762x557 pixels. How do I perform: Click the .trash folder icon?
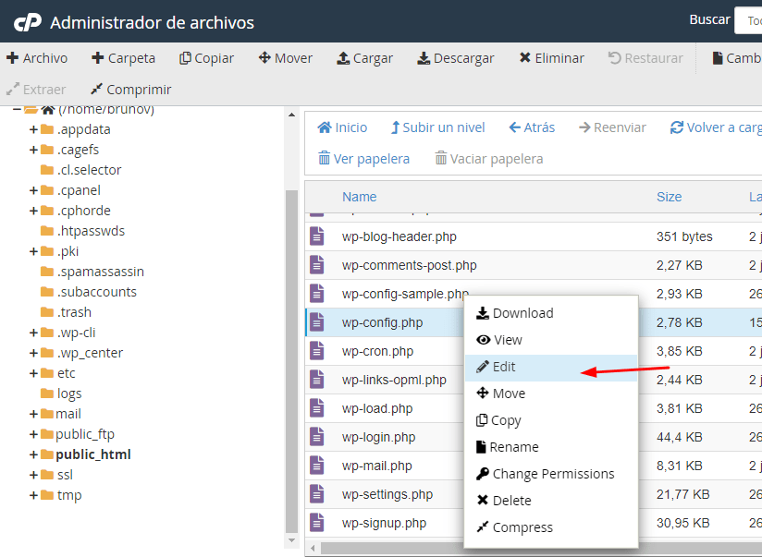(x=47, y=312)
